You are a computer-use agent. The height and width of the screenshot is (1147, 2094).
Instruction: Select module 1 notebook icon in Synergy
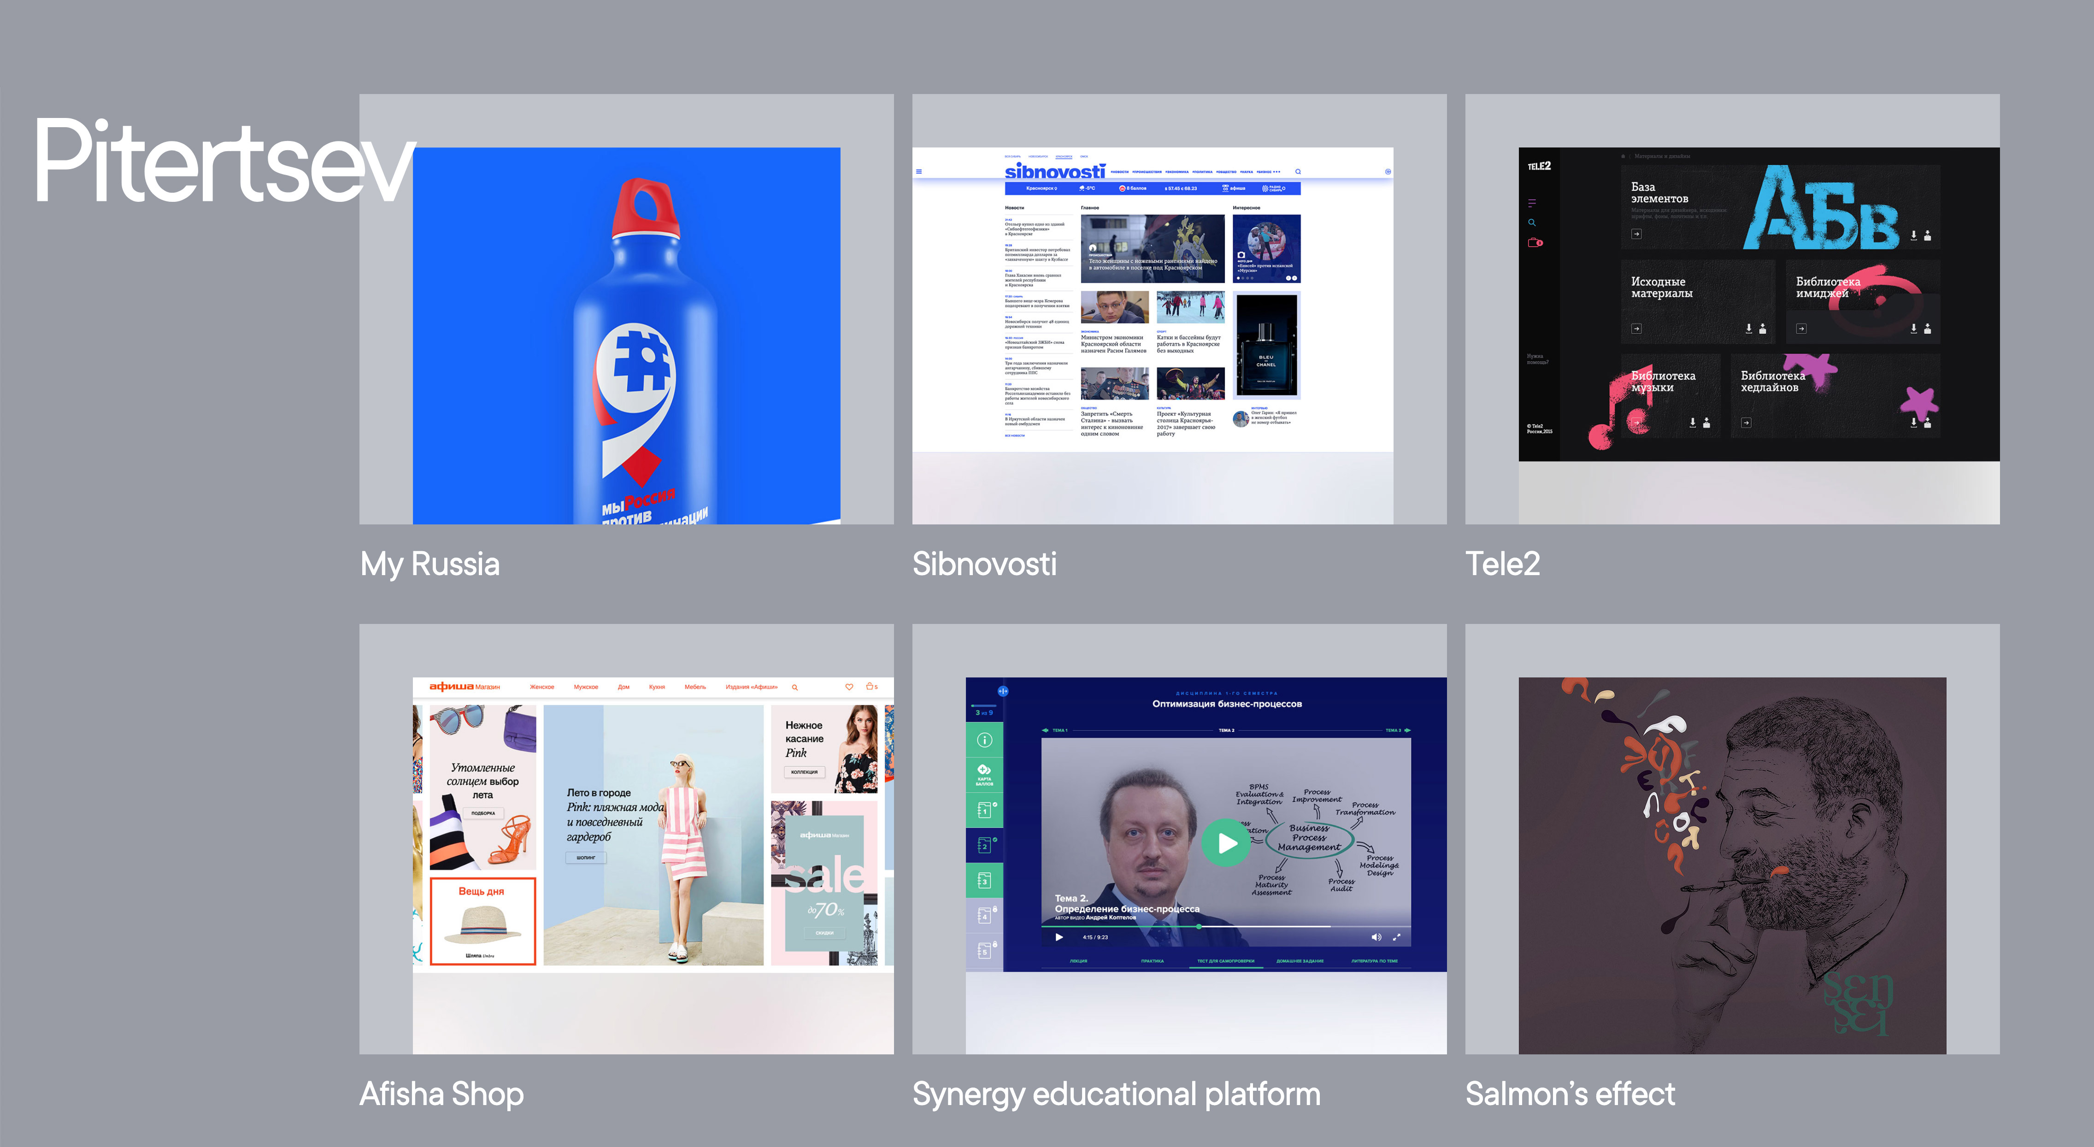(x=984, y=810)
